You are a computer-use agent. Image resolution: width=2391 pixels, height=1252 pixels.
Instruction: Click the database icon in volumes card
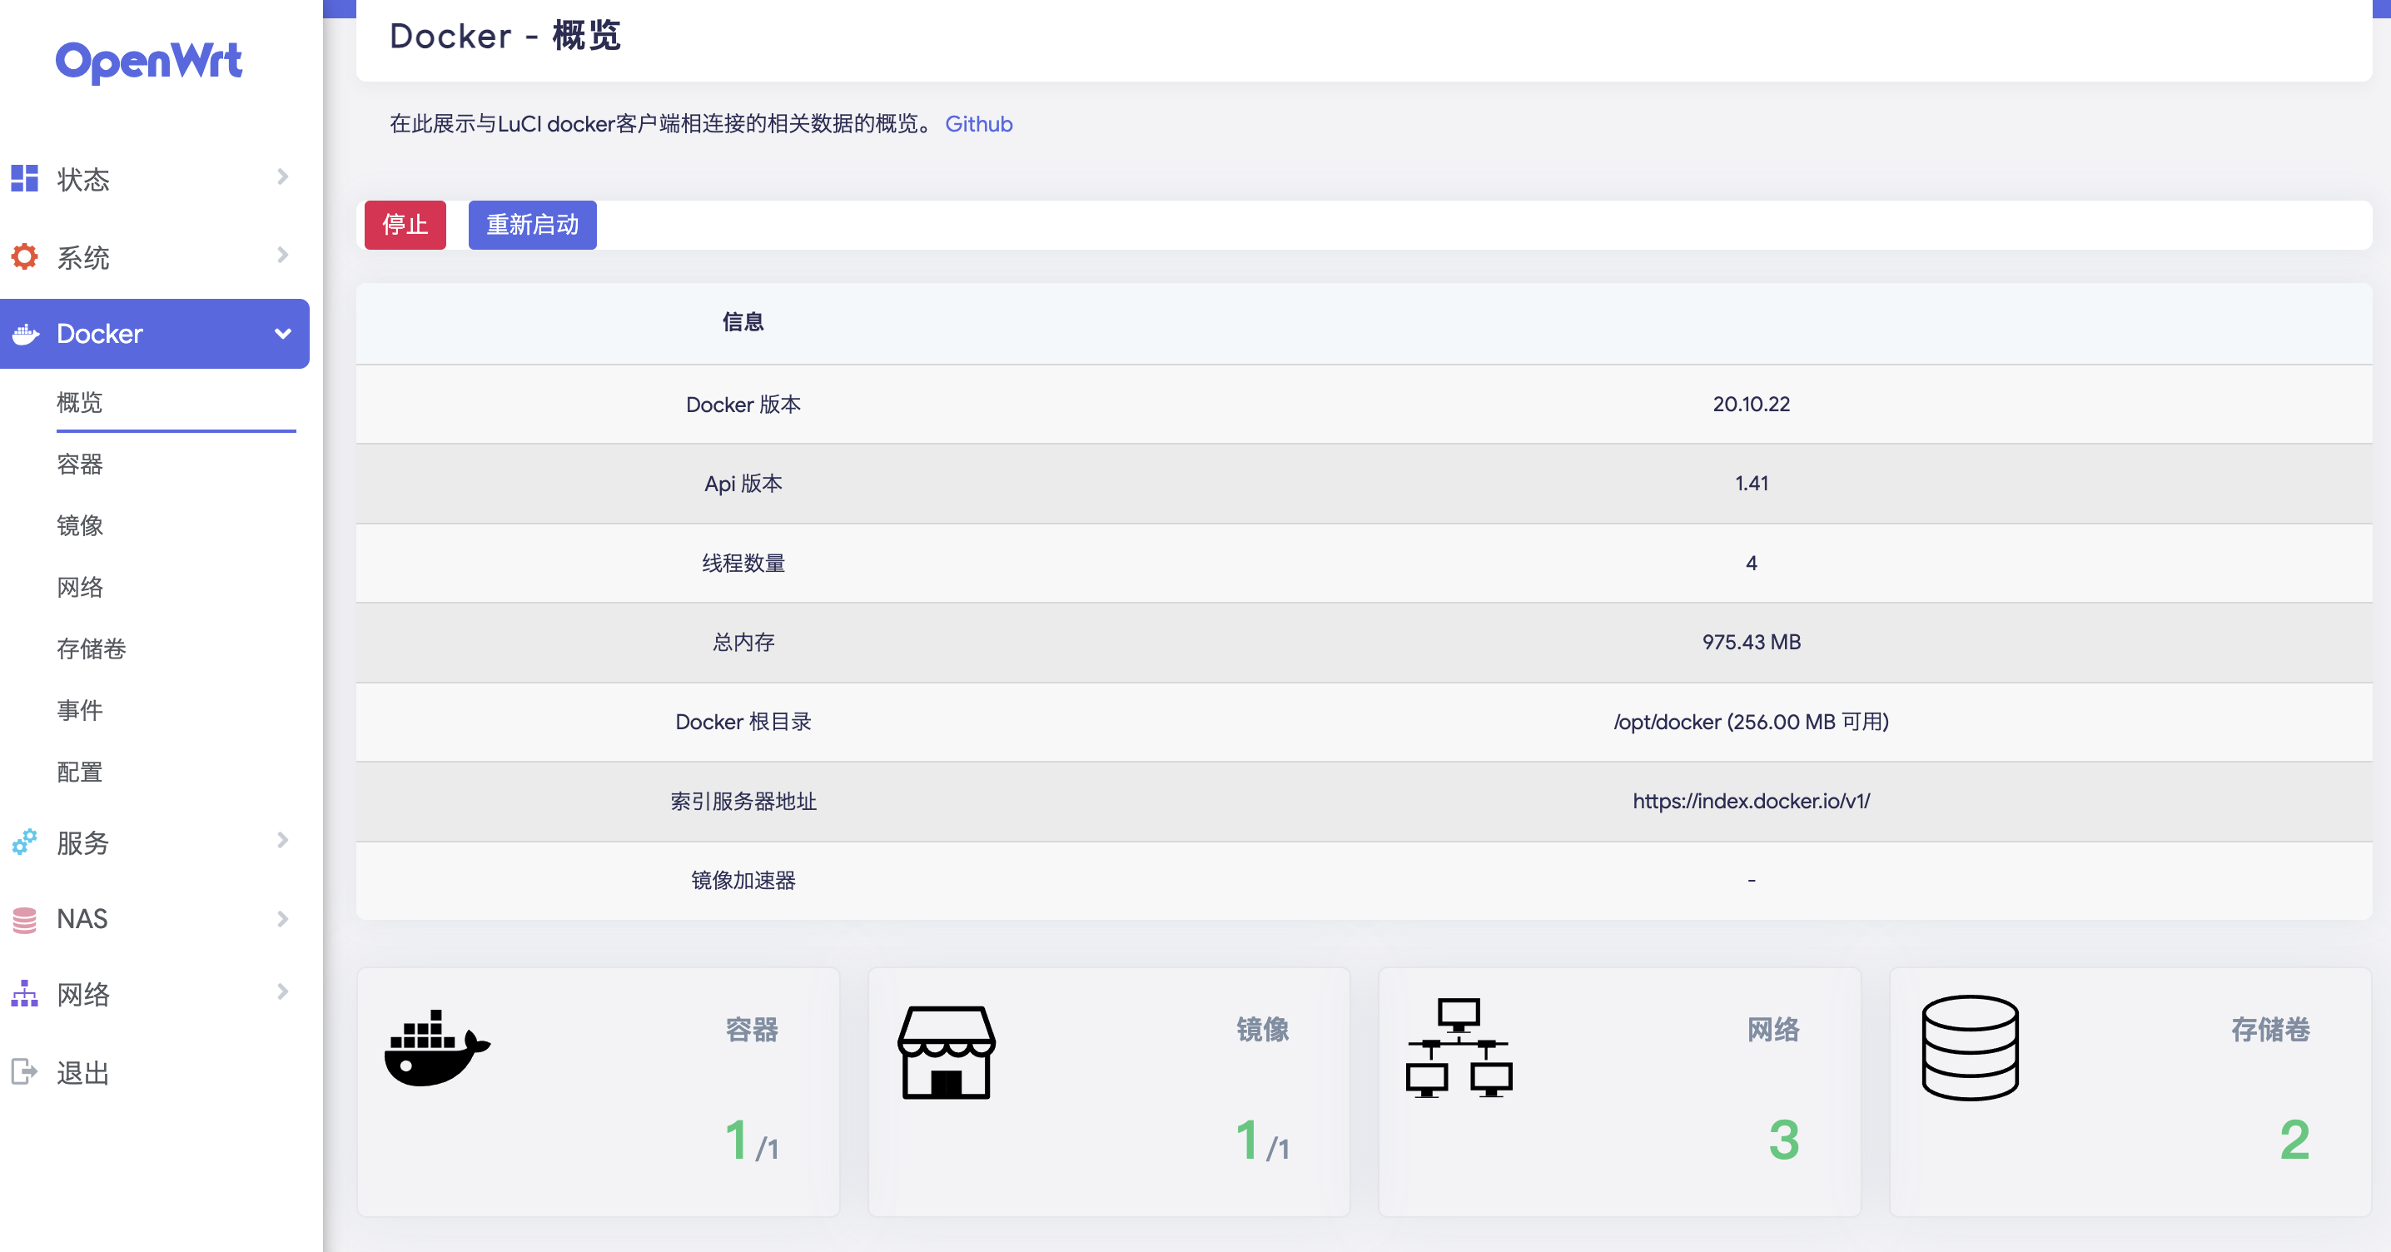[x=1970, y=1048]
